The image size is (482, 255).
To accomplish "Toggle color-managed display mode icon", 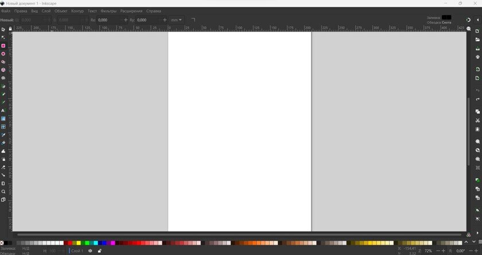I will 468,235.
